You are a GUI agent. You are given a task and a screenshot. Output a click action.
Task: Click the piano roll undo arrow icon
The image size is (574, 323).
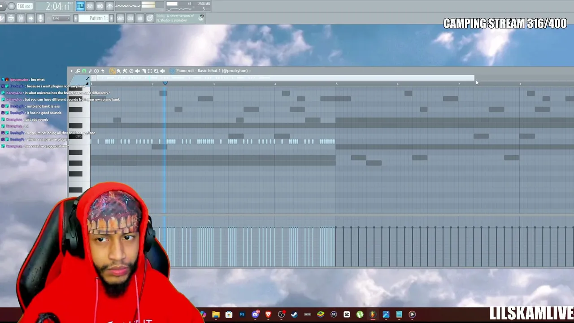[x=103, y=71]
